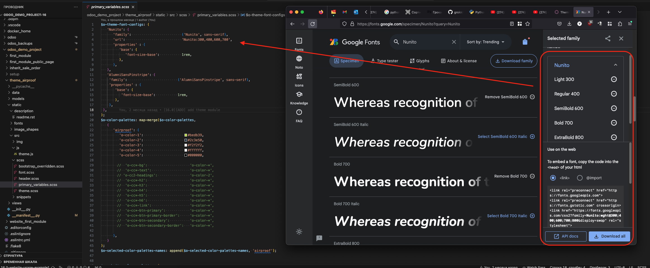650x268 pixels.
Task: Open the Save to Pocket icon
Action: 559,24
